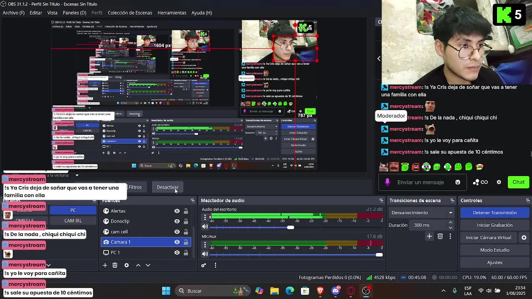Click the chat points infinity icon
The image size is (532, 299).
(x=480, y=182)
